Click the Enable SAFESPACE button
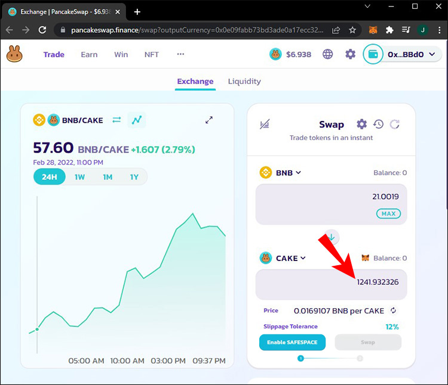 (292, 342)
